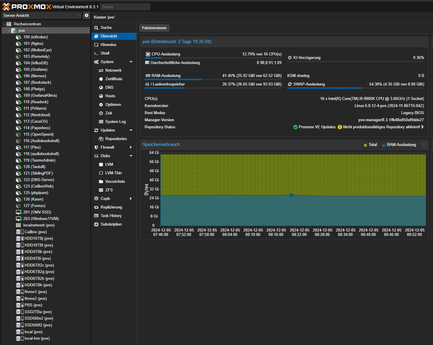This screenshot has width=433, height=345.
Task: Open DNS configuration
Action: point(114,87)
